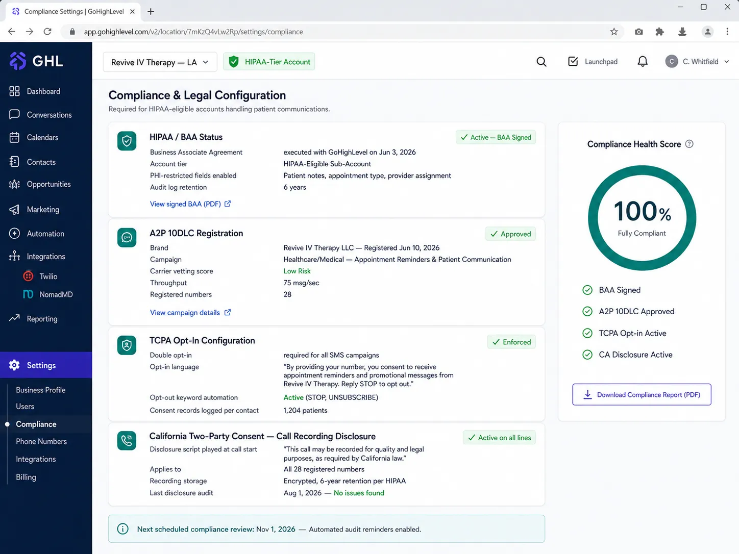Bookmark this page with the star icon
The height and width of the screenshot is (554, 739).
tap(614, 32)
